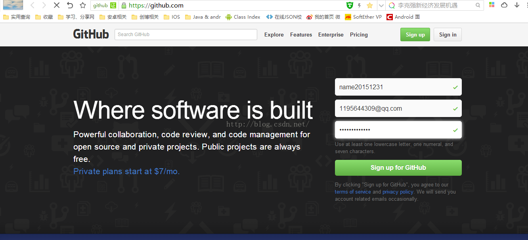Open the colorful apps grid icon
This screenshot has height=240, width=528.
click(x=492, y=5)
